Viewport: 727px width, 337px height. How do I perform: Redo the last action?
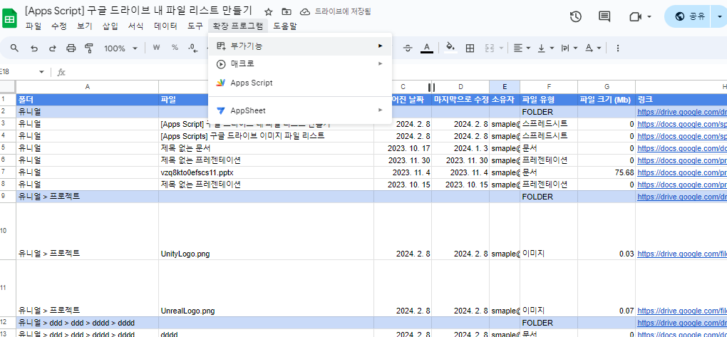(53, 48)
